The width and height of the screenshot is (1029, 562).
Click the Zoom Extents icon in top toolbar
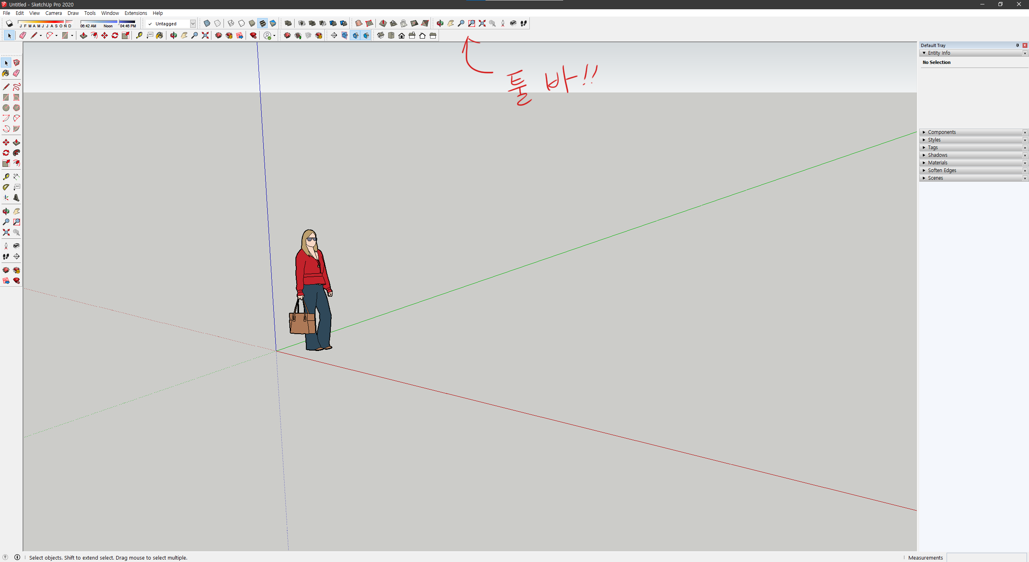point(482,23)
